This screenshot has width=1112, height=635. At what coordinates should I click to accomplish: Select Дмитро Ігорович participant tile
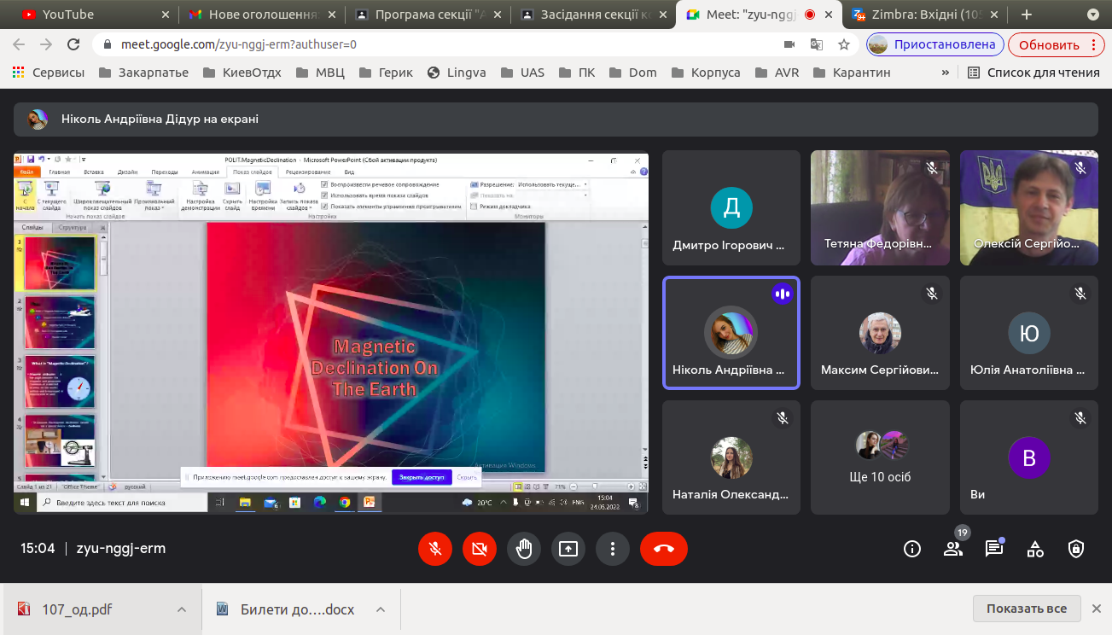[x=731, y=207]
